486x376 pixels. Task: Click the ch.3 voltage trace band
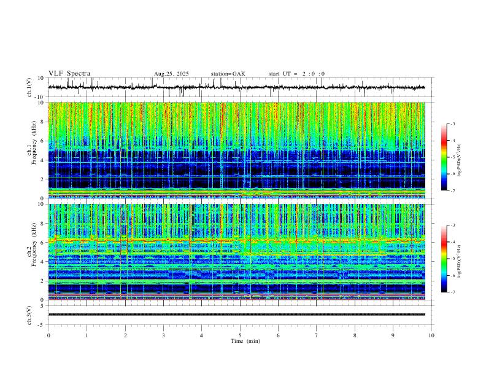pyautogui.click(x=236, y=315)
